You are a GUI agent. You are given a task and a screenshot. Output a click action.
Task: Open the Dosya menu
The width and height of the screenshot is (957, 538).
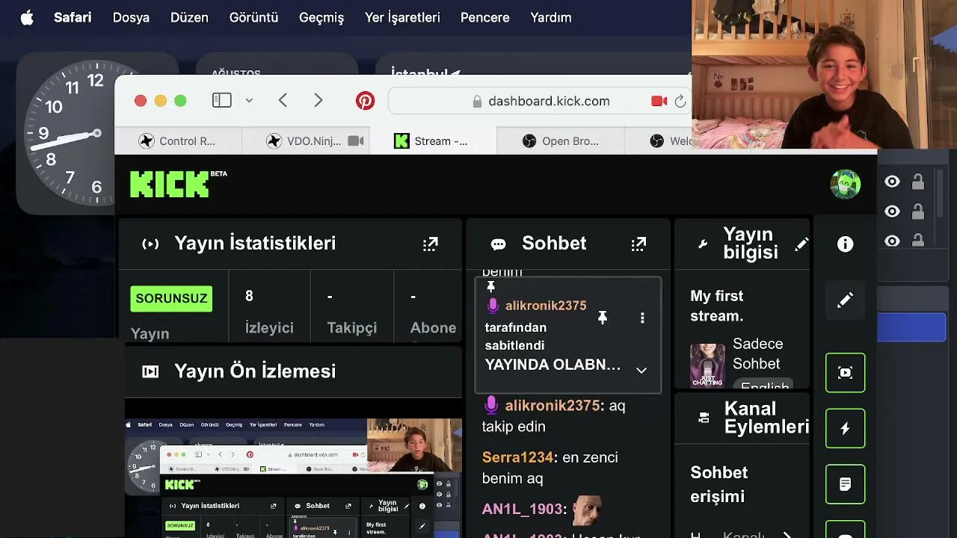coord(131,17)
